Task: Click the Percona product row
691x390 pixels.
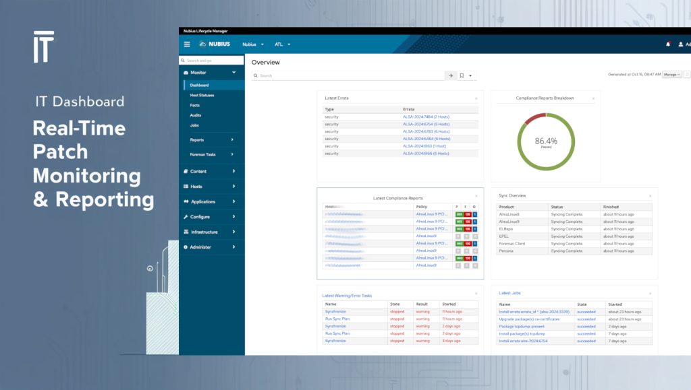Action: coord(574,251)
